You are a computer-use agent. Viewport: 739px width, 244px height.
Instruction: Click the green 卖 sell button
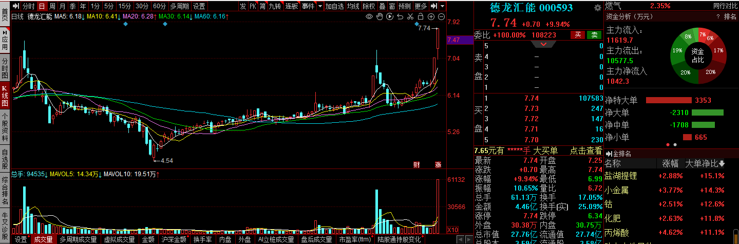pyautogui.click(x=594, y=35)
